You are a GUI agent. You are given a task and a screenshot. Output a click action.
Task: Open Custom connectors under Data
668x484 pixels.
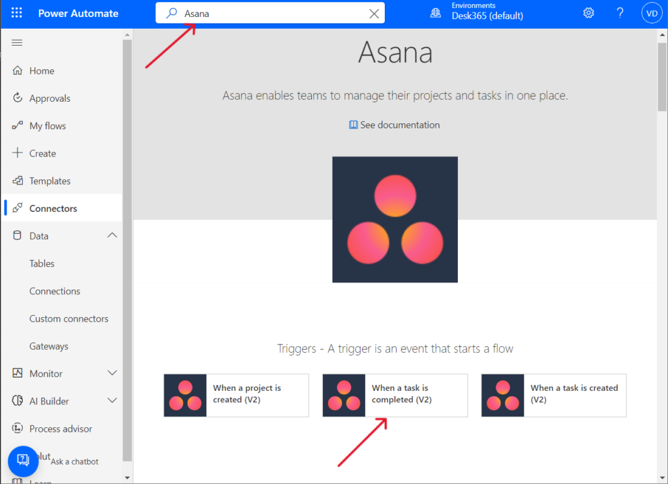(x=68, y=319)
